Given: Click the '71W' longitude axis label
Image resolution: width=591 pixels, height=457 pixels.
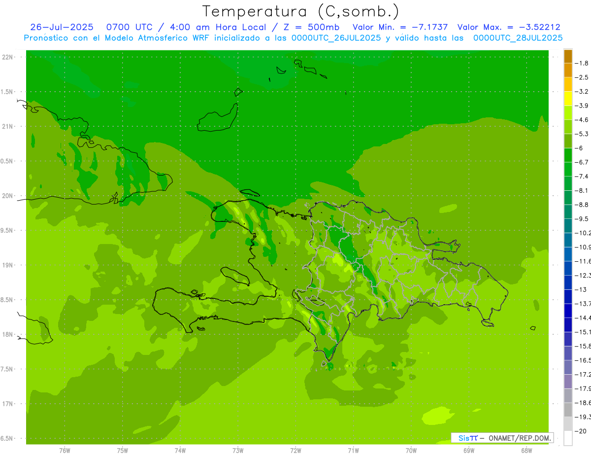Looking at the screenshot, I should click(x=353, y=451).
